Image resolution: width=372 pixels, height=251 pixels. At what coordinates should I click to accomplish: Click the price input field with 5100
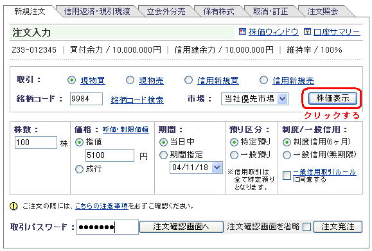[110, 155]
